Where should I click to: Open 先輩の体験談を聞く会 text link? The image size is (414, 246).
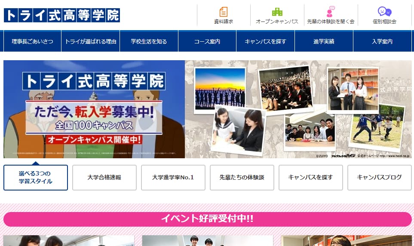pyautogui.click(x=331, y=22)
